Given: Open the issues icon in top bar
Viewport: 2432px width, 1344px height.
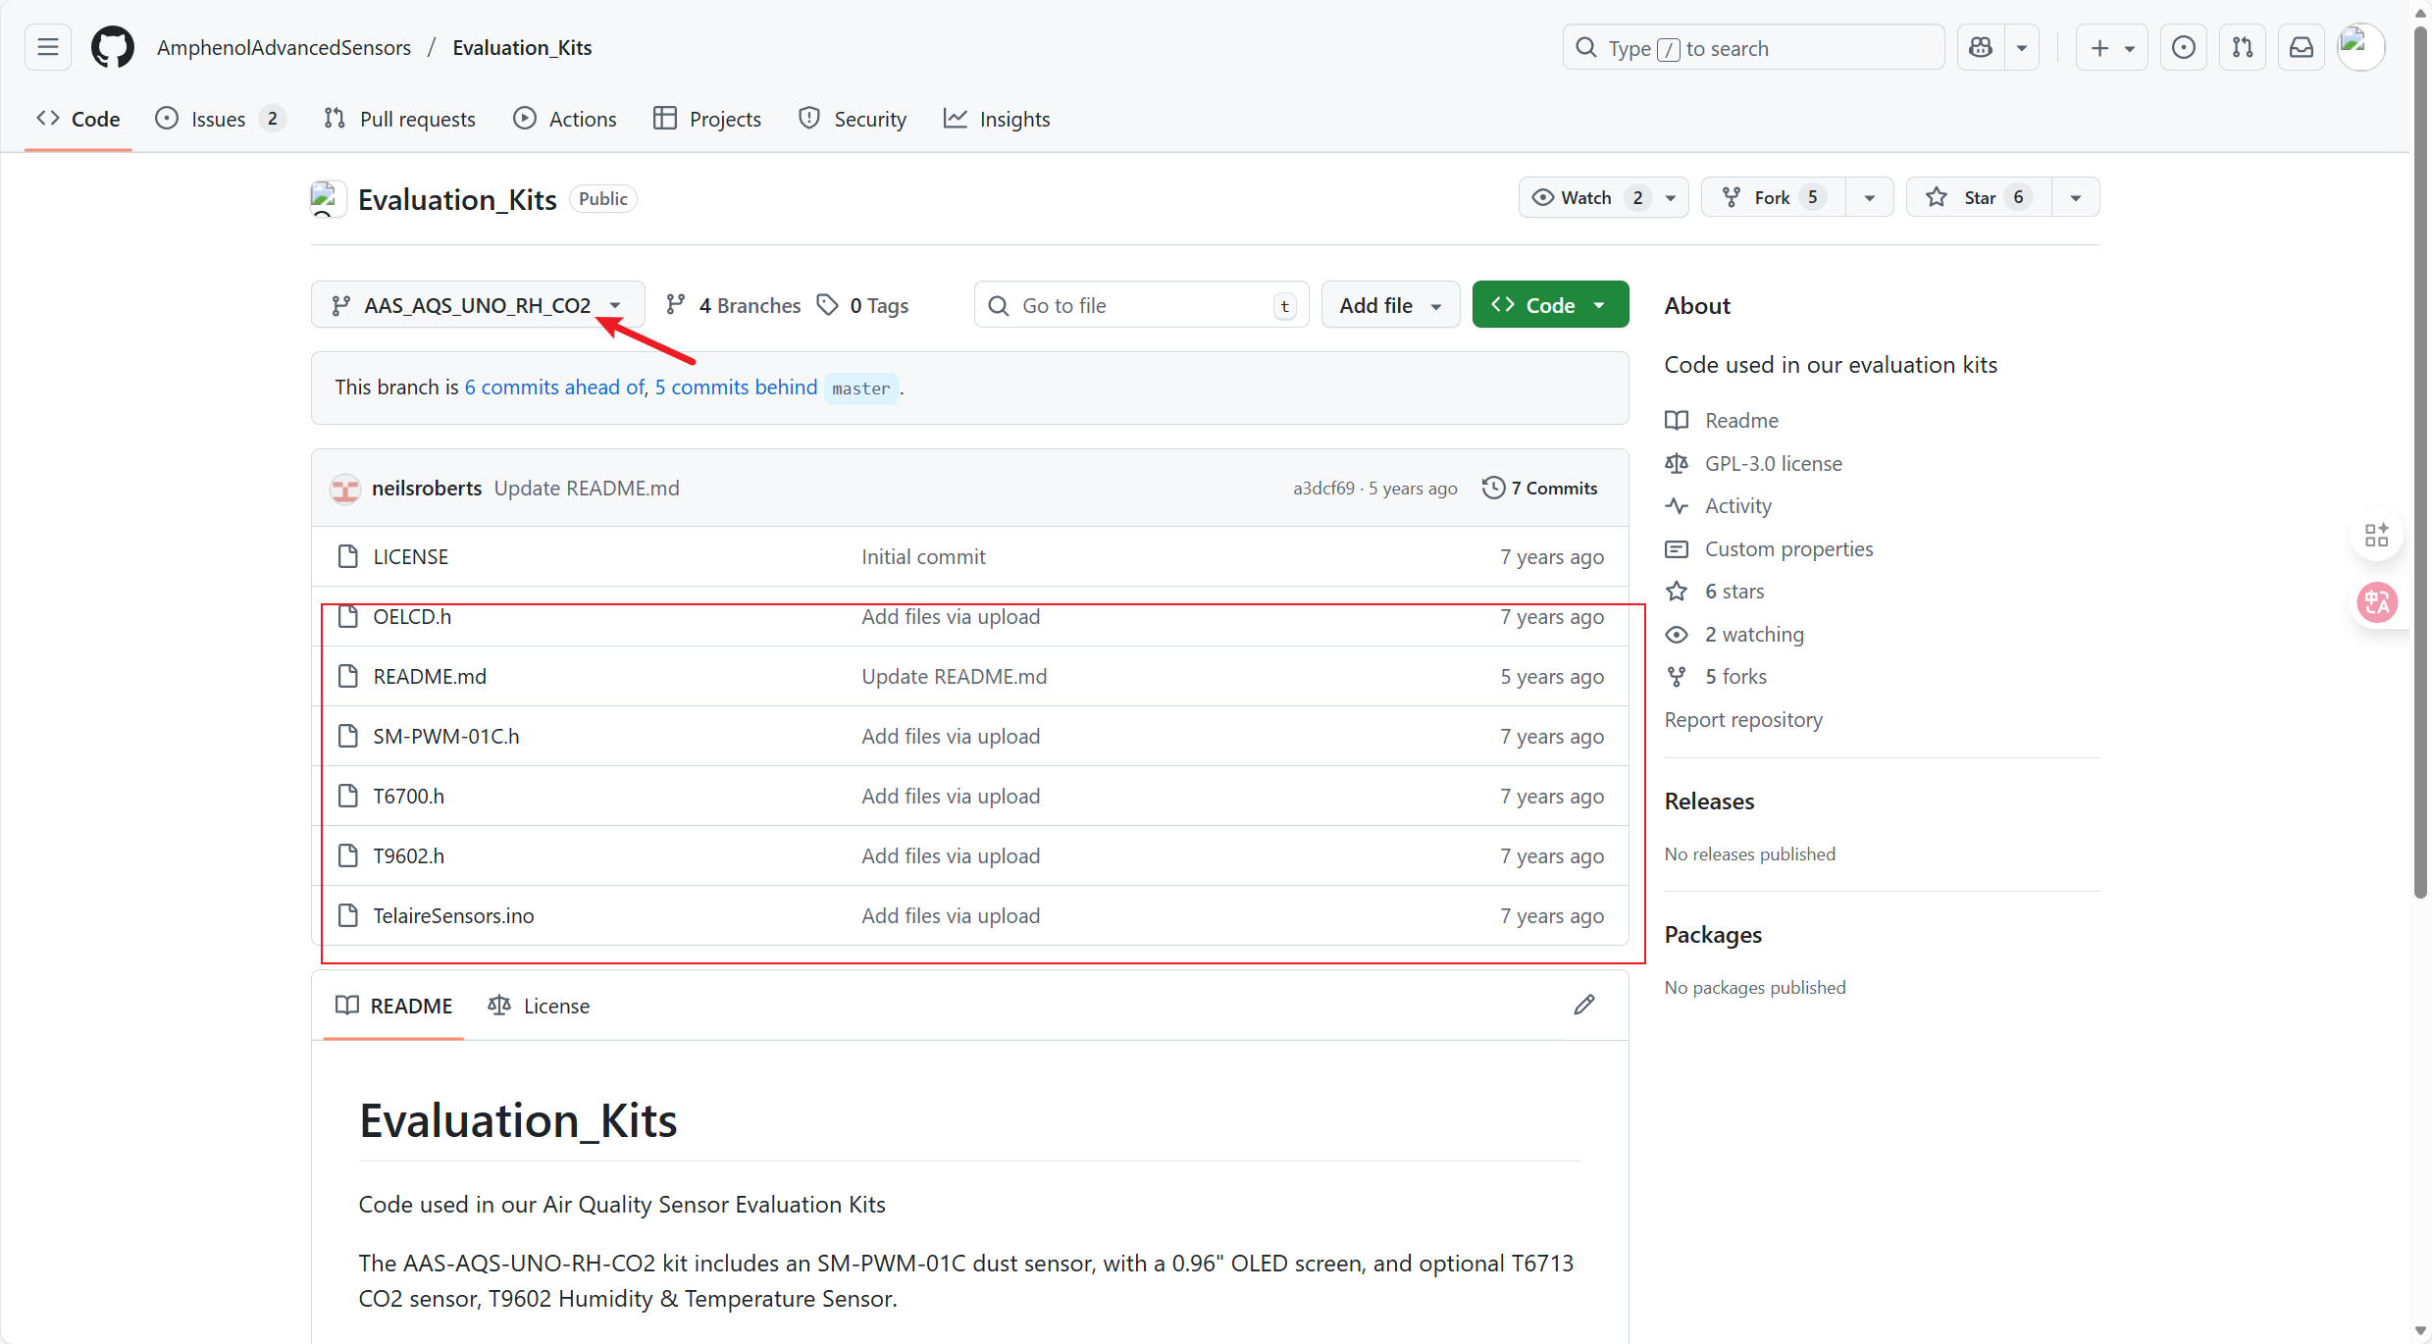Looking at the screenshot, I should point(2183,47).
